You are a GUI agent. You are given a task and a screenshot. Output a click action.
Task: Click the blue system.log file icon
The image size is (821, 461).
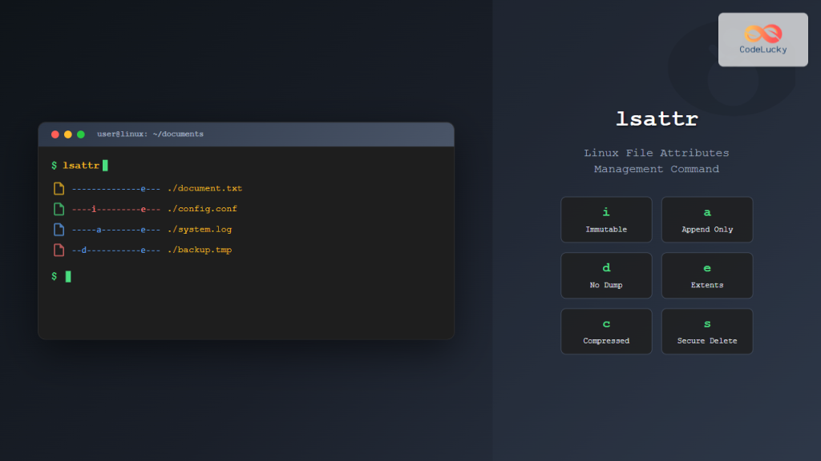pyautogui.click(x=57, y=229)
